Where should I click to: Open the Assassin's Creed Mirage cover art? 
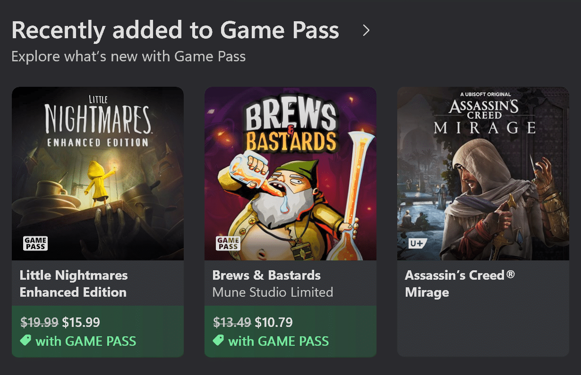[x=483, y=173]
